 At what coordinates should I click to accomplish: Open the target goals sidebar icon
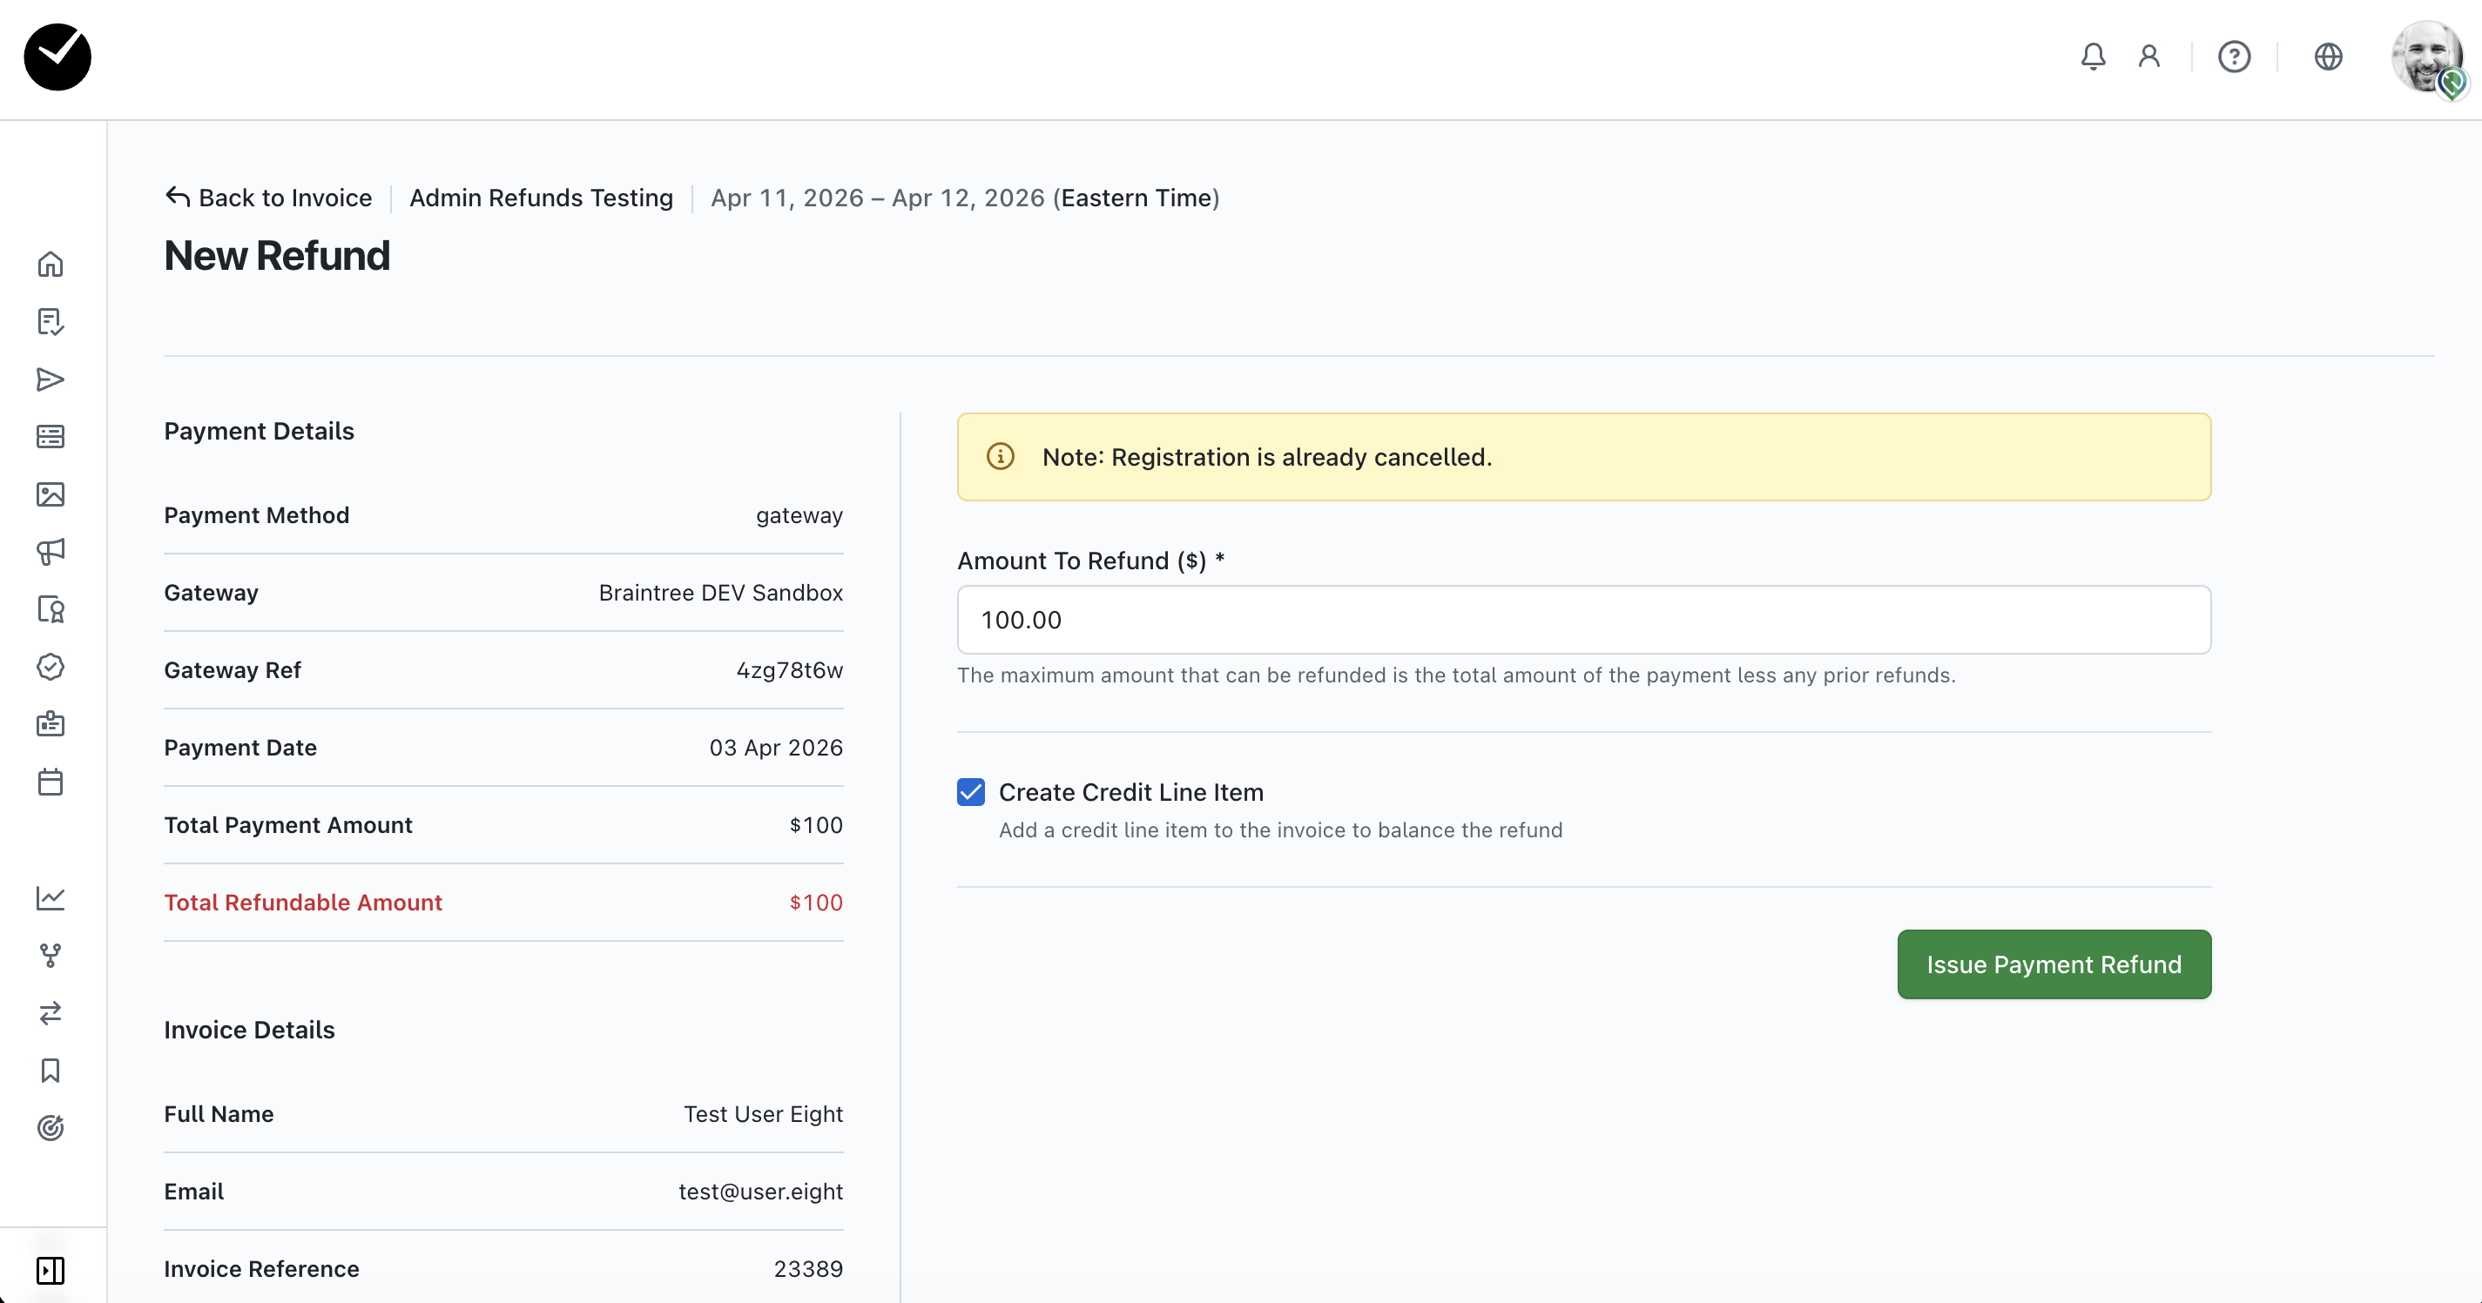[x=51, y=1128]
